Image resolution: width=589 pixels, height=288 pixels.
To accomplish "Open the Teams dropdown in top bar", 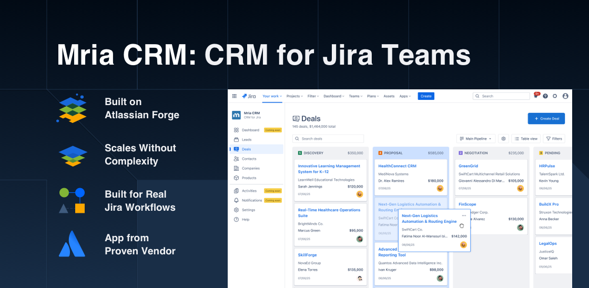I will [x=356, y=96].
